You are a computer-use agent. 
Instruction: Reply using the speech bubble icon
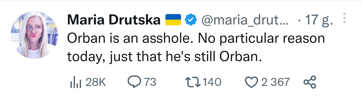pyautogui.click(x=134, y=82)
